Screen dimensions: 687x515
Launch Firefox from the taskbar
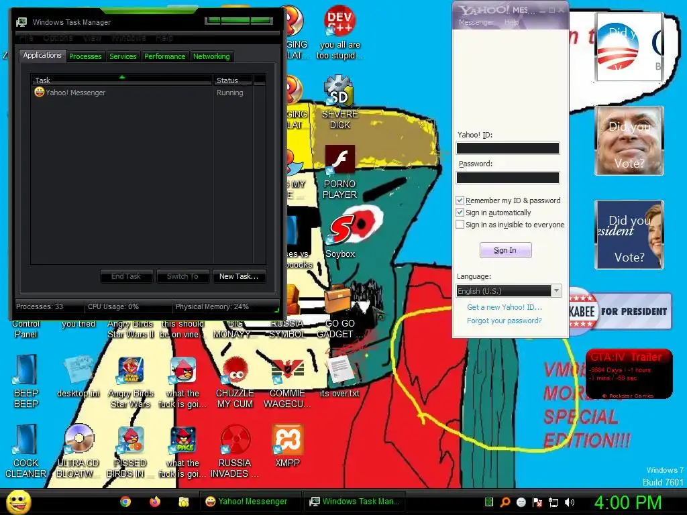(x=155, y=502)
